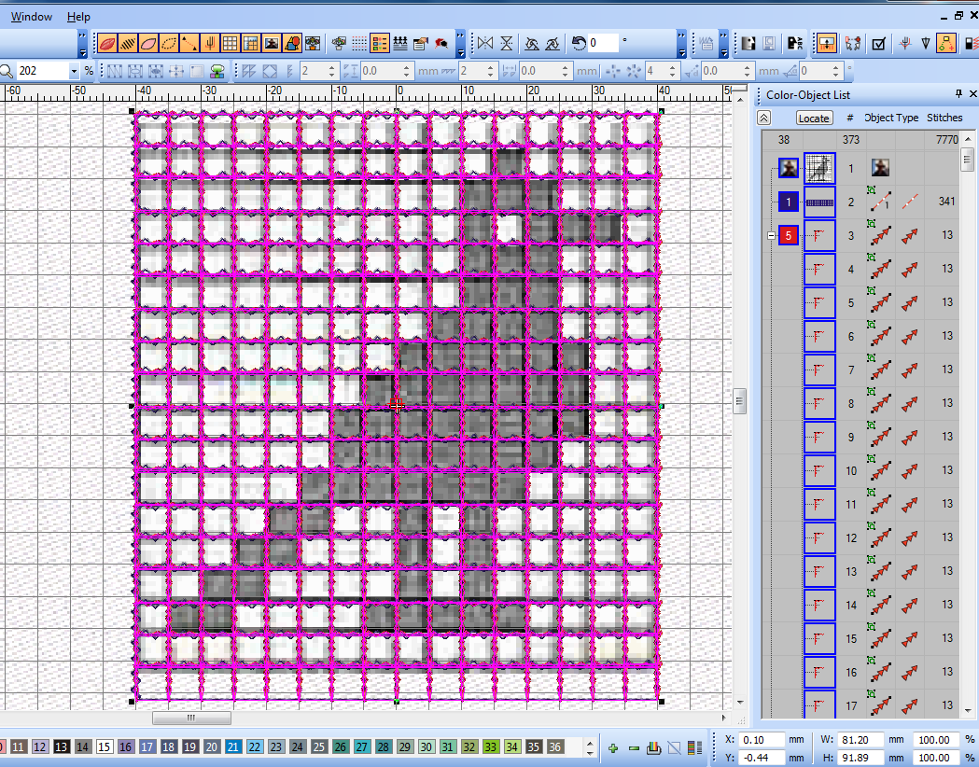Click the color stripes icon beside palette

click(x=694, y=747)
